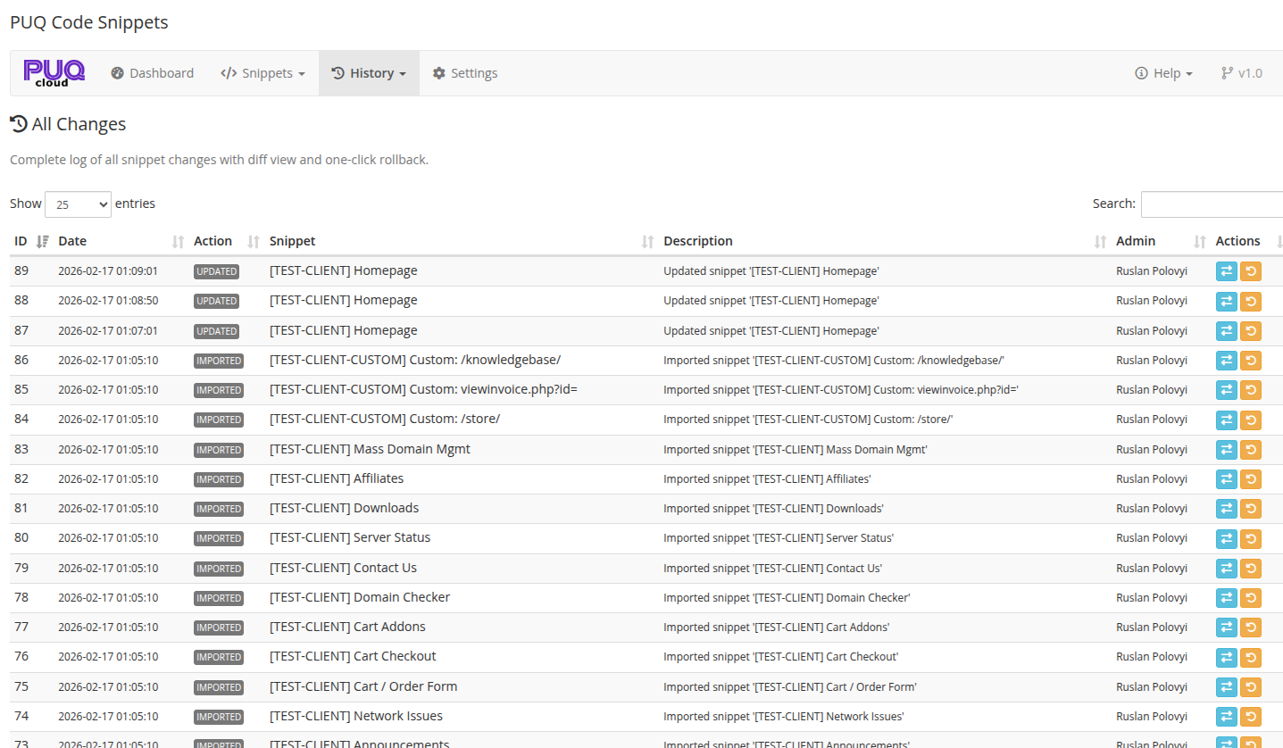Roll back change 88 with the orange undo icon
This screenshot has width=1283, height=748.
tap(1250, 301)
